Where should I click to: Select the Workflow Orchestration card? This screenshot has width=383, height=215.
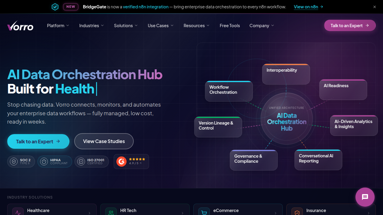coord(229,91)
